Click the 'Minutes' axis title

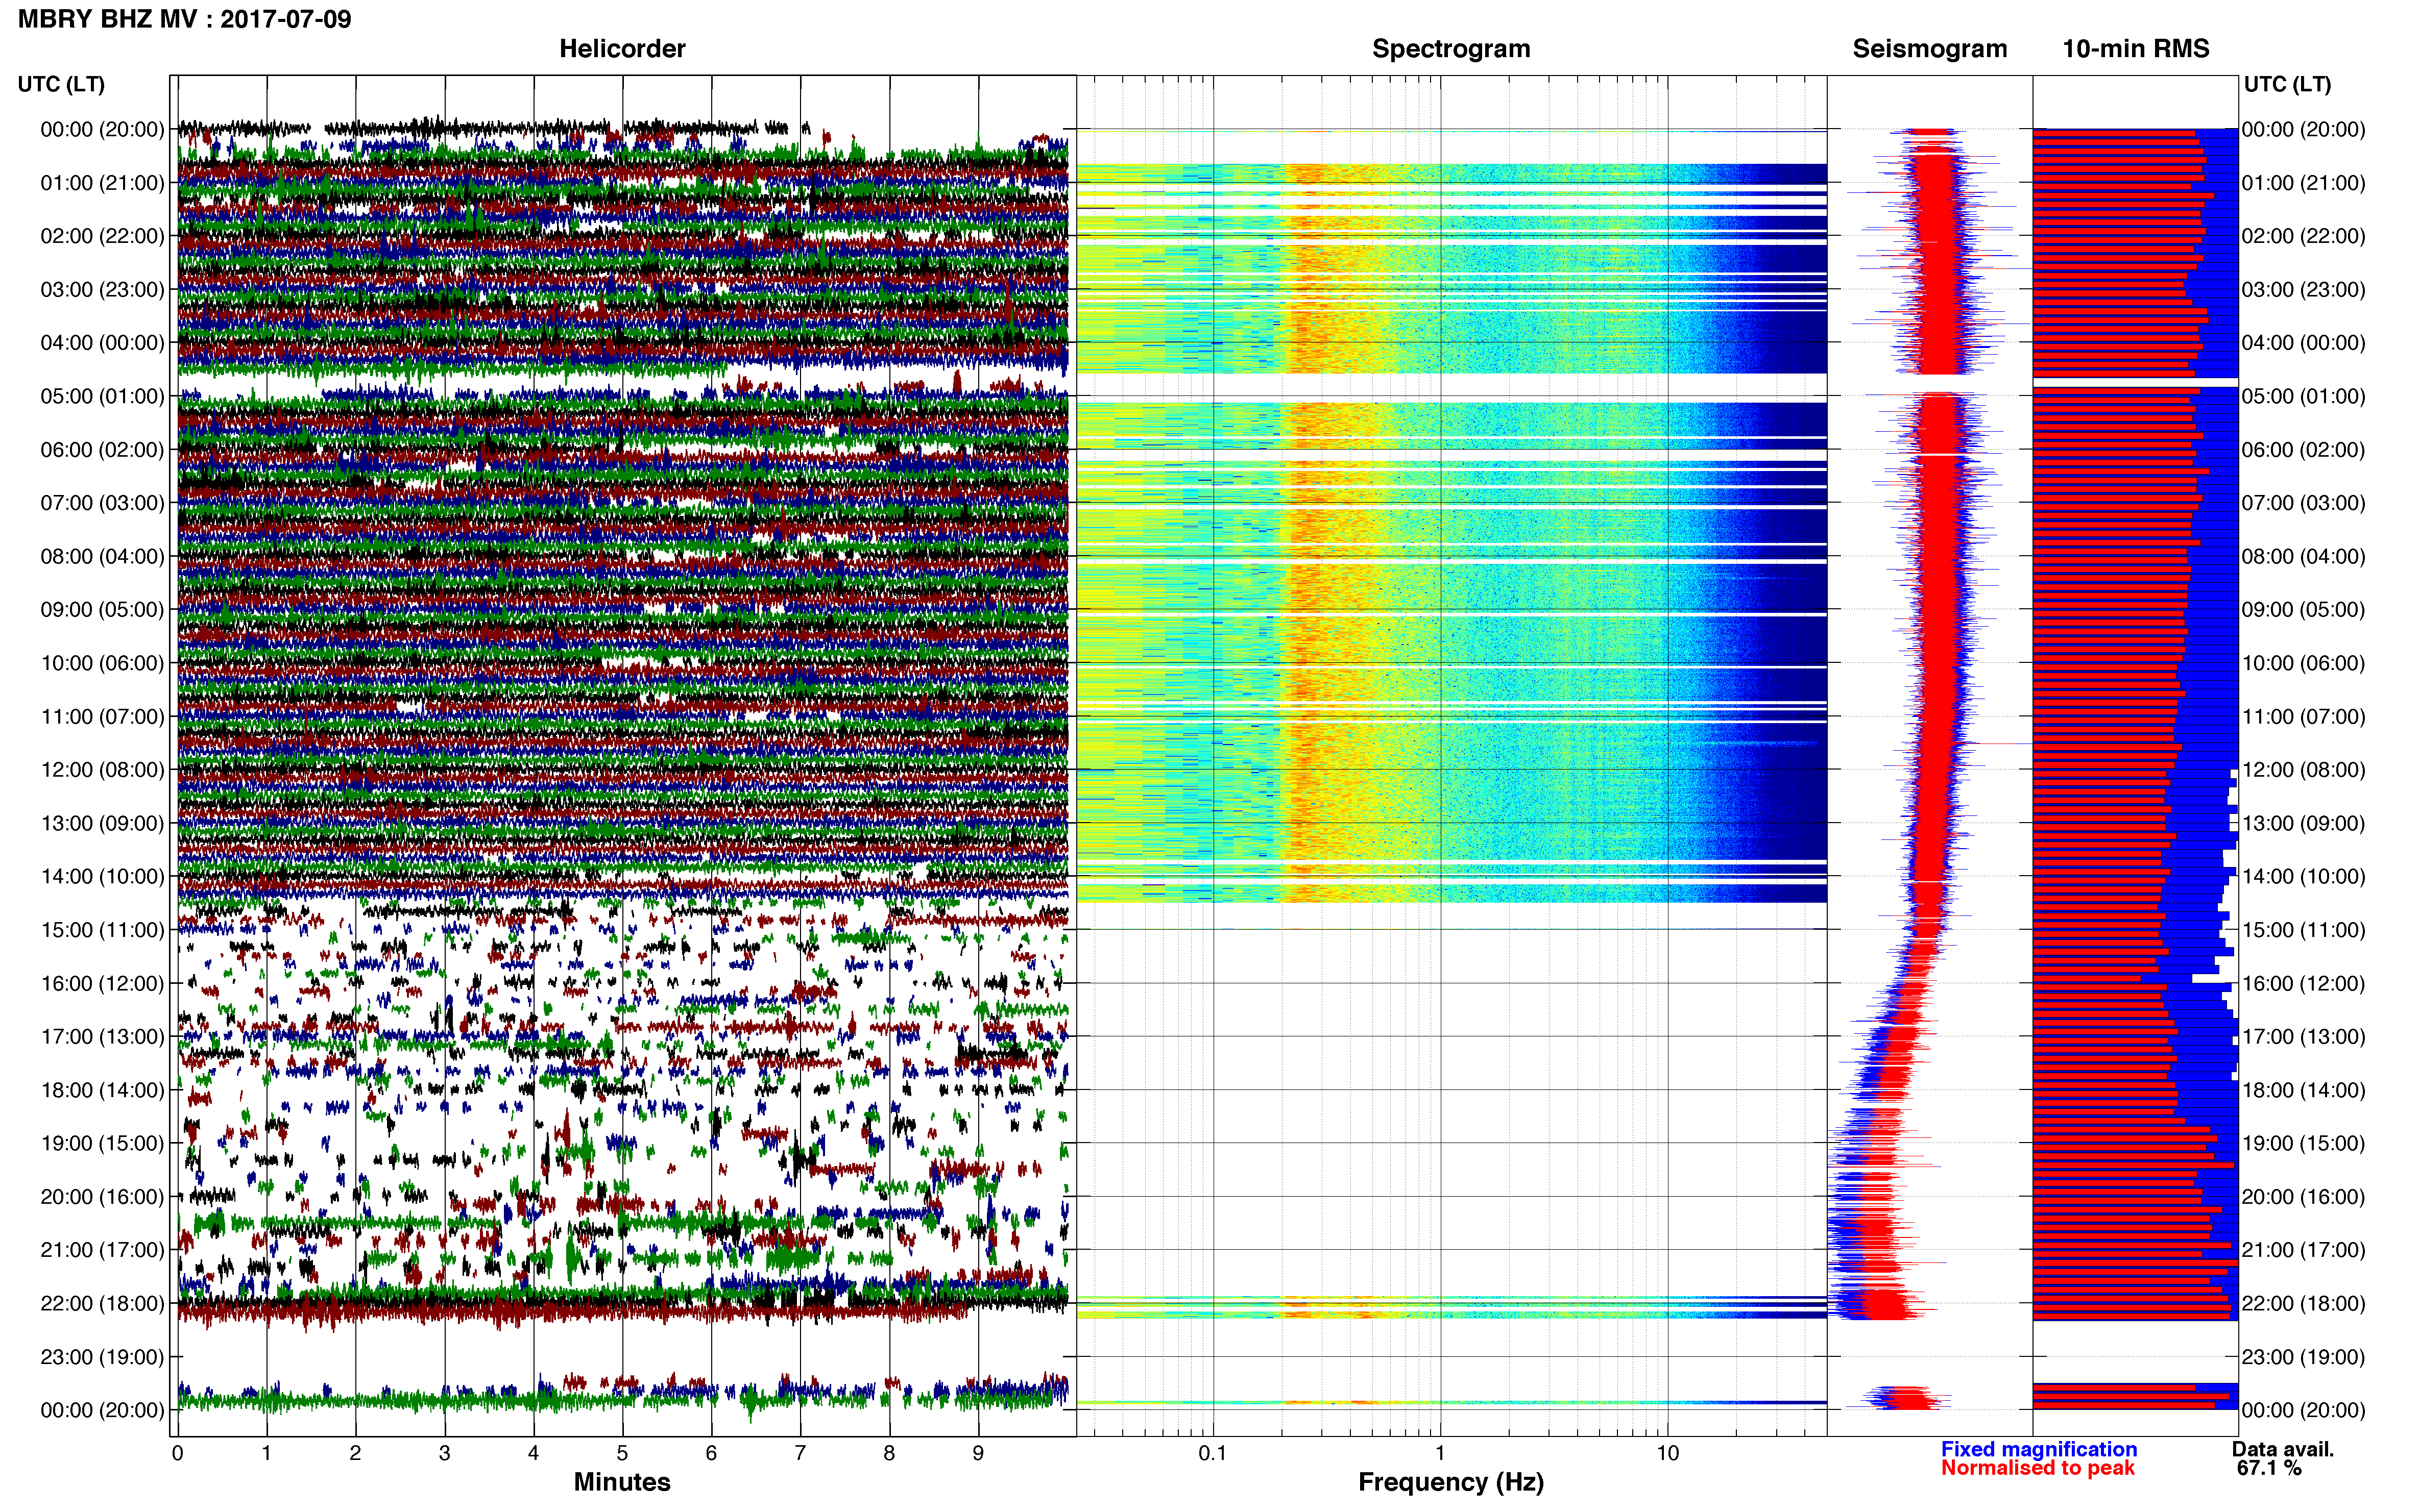[622, 1482]
